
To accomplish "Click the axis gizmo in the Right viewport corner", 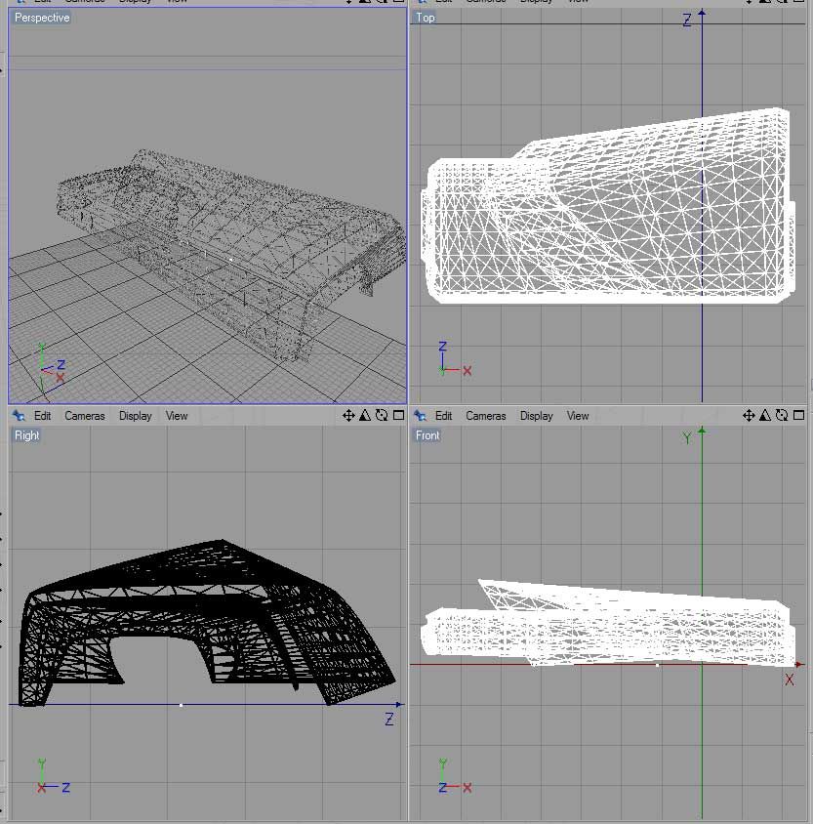I will [54, 777].
